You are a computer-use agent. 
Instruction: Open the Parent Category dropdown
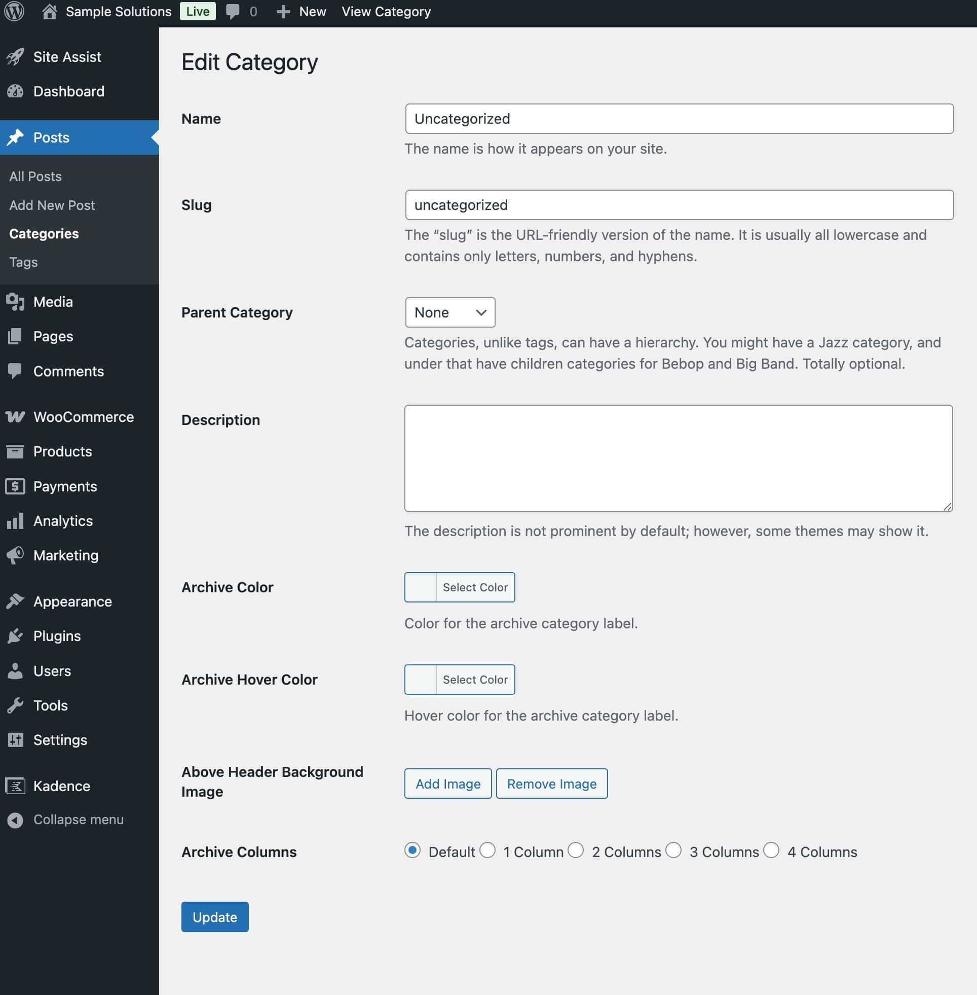[x=449, y=312]
